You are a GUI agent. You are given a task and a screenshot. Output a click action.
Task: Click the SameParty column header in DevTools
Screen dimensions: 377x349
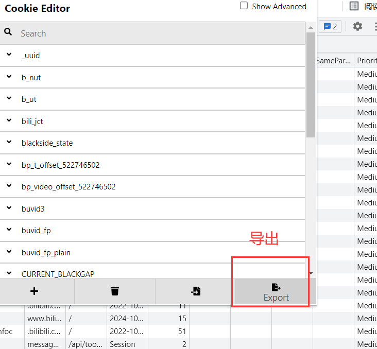[335, 61]
